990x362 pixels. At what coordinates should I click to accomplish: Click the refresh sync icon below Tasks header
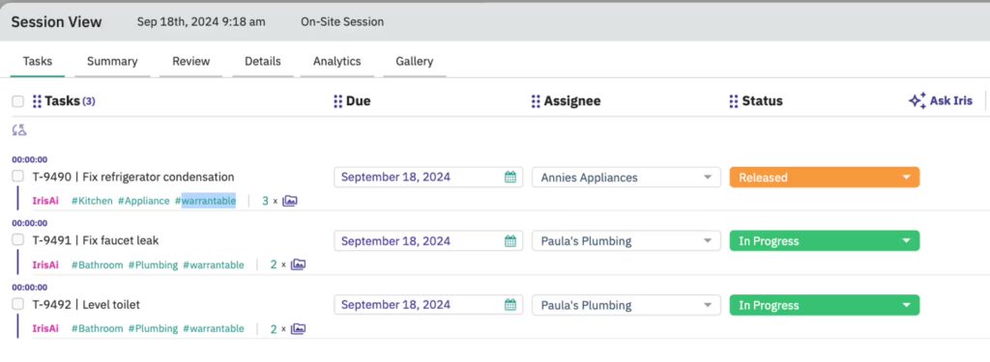coord(19,130)
